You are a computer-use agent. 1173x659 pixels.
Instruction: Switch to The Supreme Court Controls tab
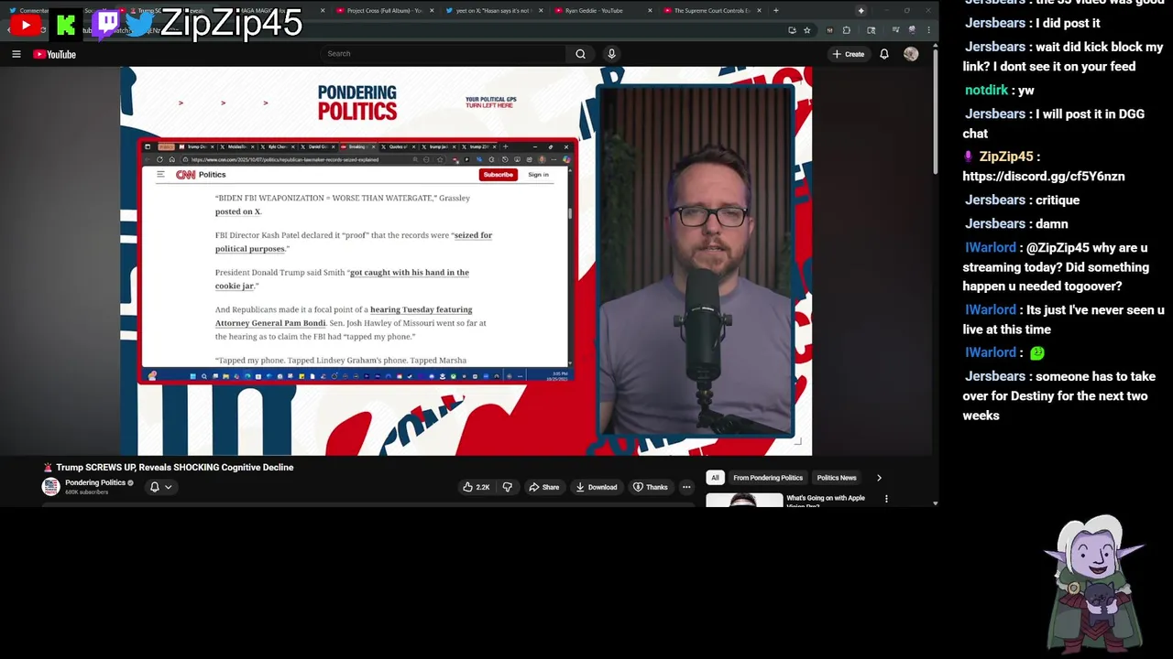(712, 11)
